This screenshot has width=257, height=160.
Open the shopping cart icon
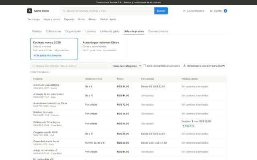(x=211, y=11)
